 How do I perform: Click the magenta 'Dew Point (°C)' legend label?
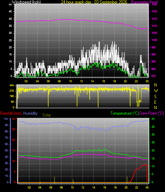(x=152, y=113)
